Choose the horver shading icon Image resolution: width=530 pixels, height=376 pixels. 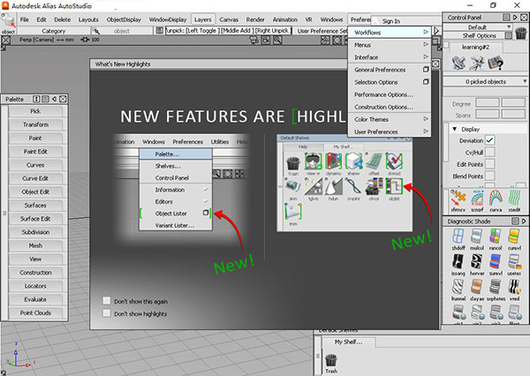[x=474, y=262]
